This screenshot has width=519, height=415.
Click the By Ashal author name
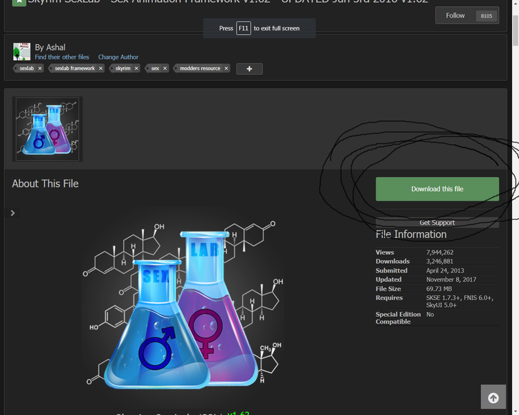click(x=50, y=47)
